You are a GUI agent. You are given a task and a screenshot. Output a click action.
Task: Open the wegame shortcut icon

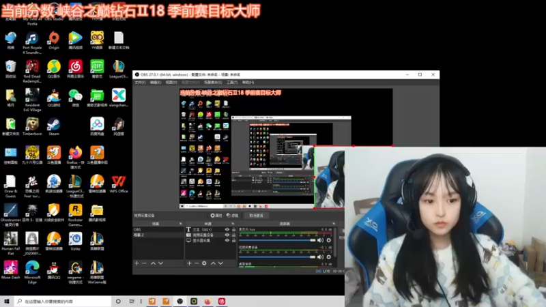(x=75, y=272)
